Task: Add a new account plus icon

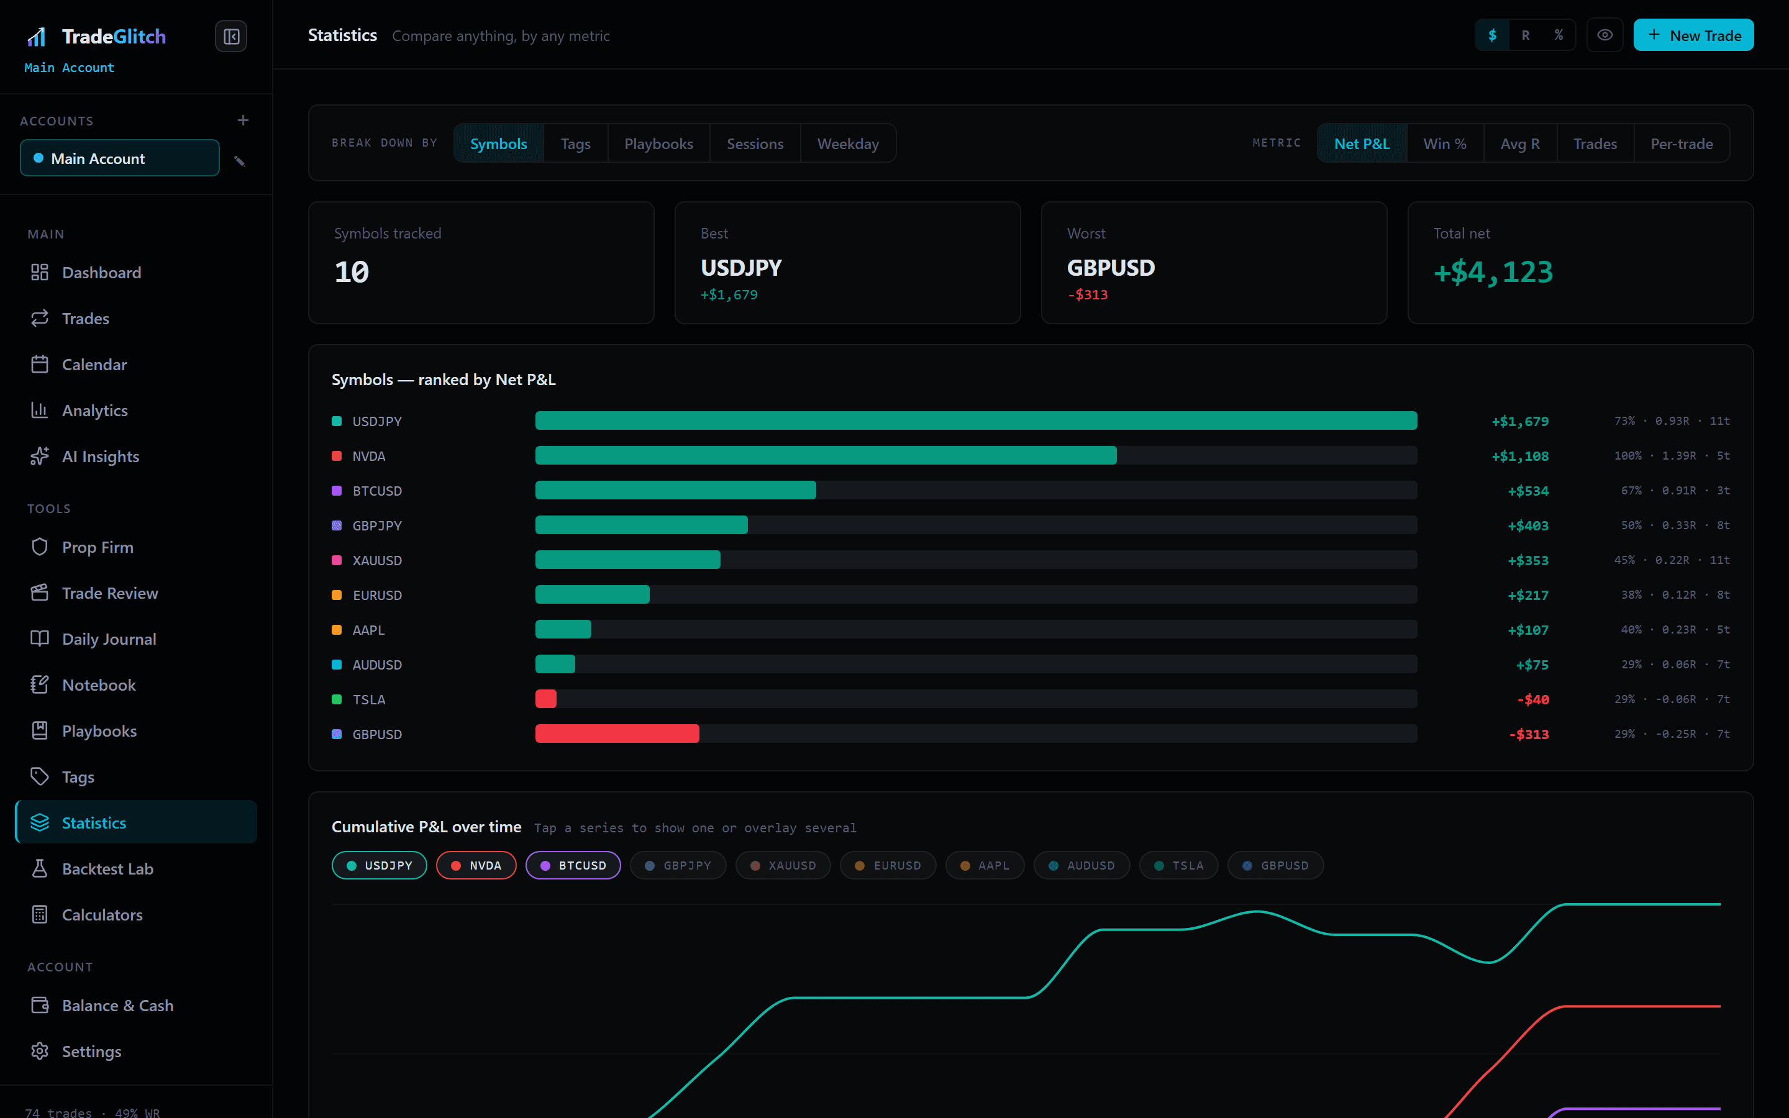Action: (242, 120)
